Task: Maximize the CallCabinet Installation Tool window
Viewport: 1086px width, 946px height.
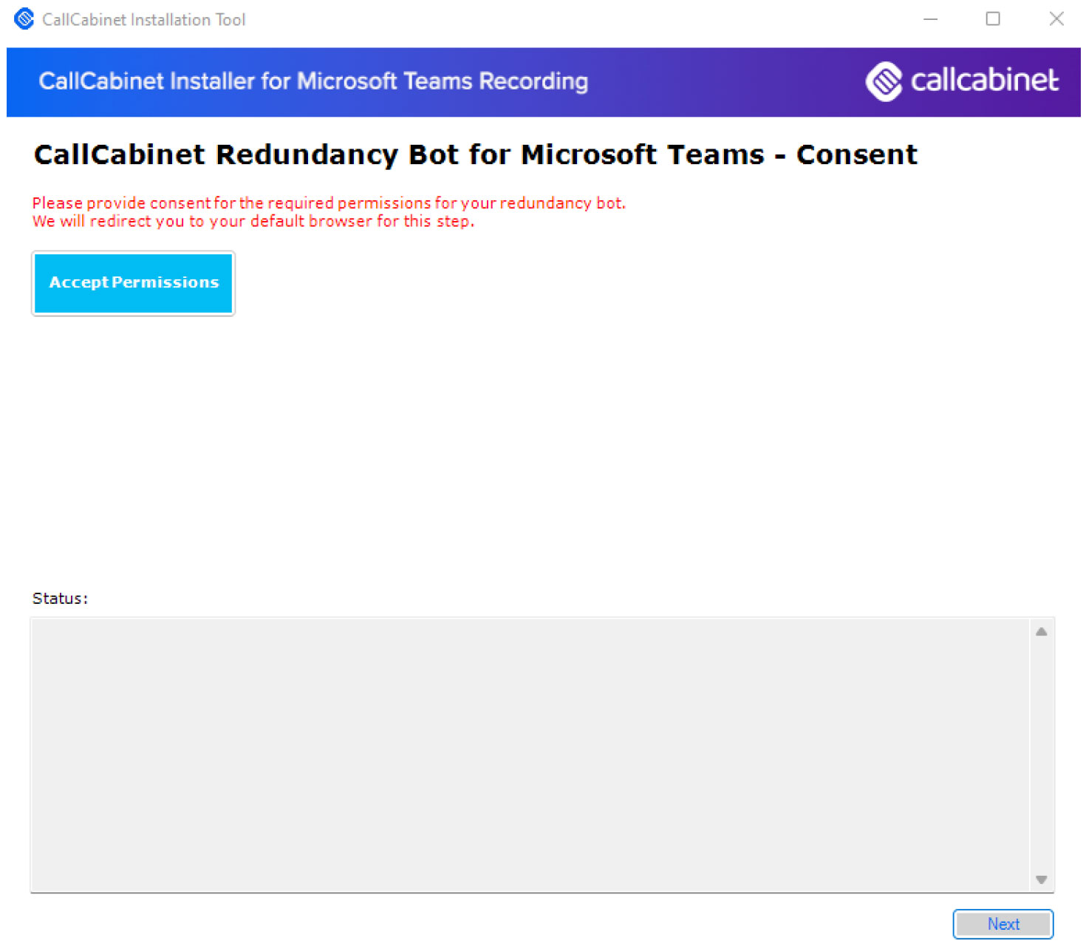Action: click(993, 19)
